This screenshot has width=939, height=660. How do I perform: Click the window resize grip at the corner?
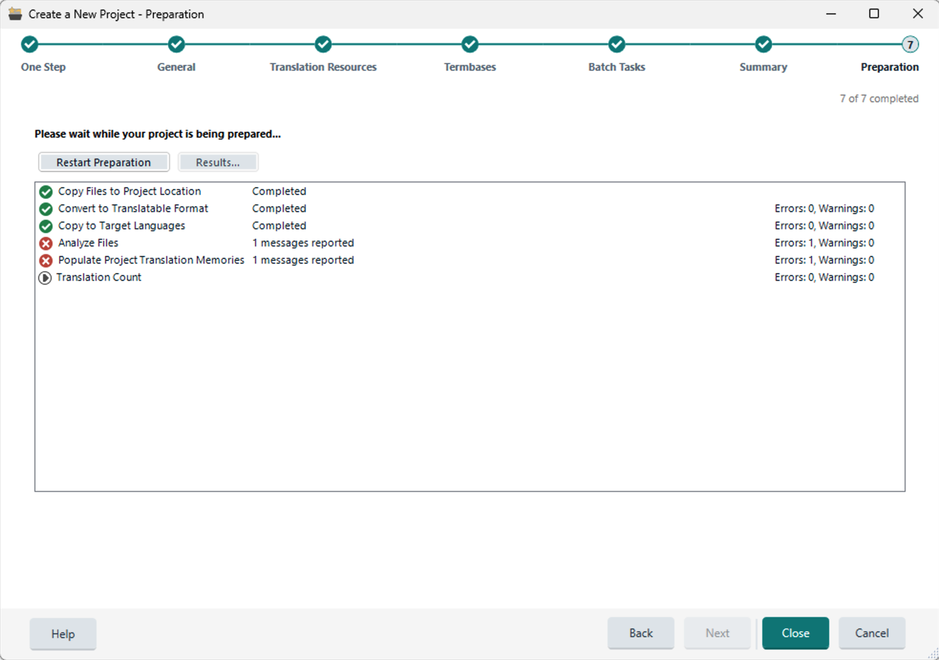point(933,654)
